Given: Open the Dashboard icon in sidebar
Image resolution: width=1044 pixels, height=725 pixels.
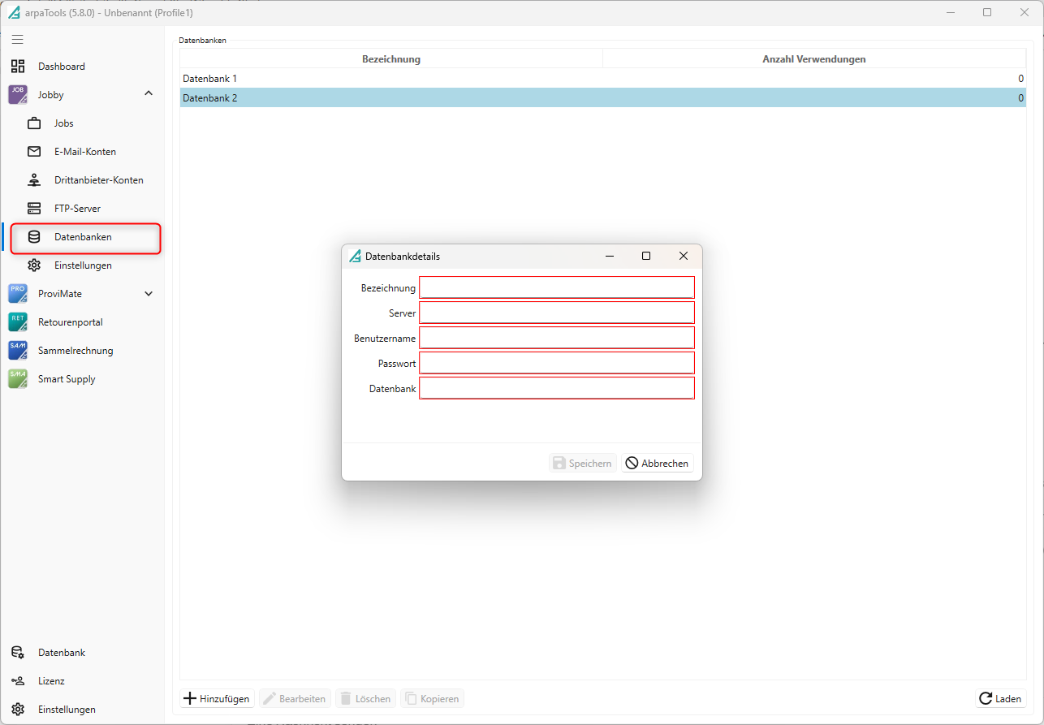Looking at the screenshot, I should click(x=18, y=67).
